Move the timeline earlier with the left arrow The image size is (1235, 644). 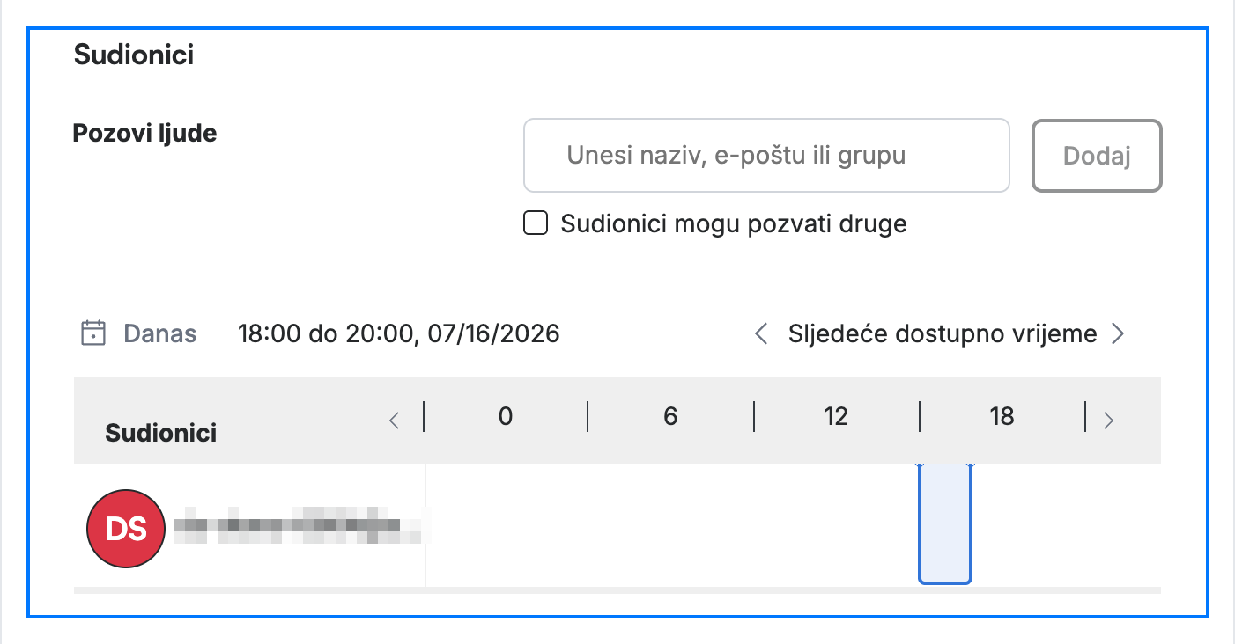click(394, 421)
